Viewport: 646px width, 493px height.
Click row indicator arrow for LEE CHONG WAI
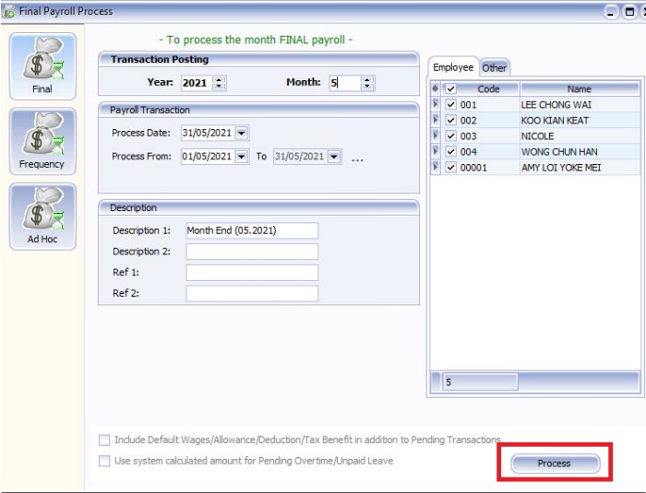point(436,105)
